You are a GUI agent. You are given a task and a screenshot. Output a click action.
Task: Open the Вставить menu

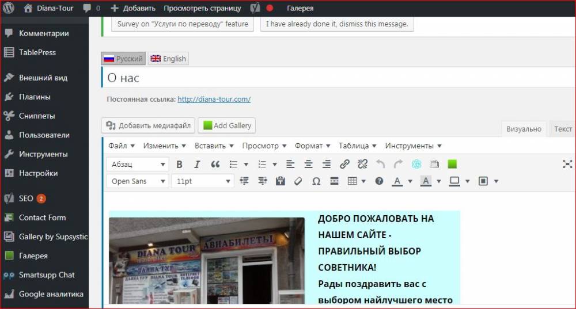(x=214, y=146)
